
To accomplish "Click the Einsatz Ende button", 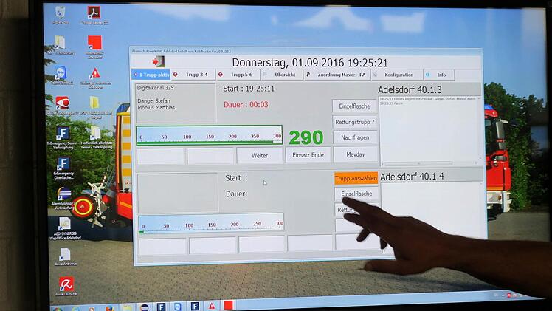I will click(308, 155).
